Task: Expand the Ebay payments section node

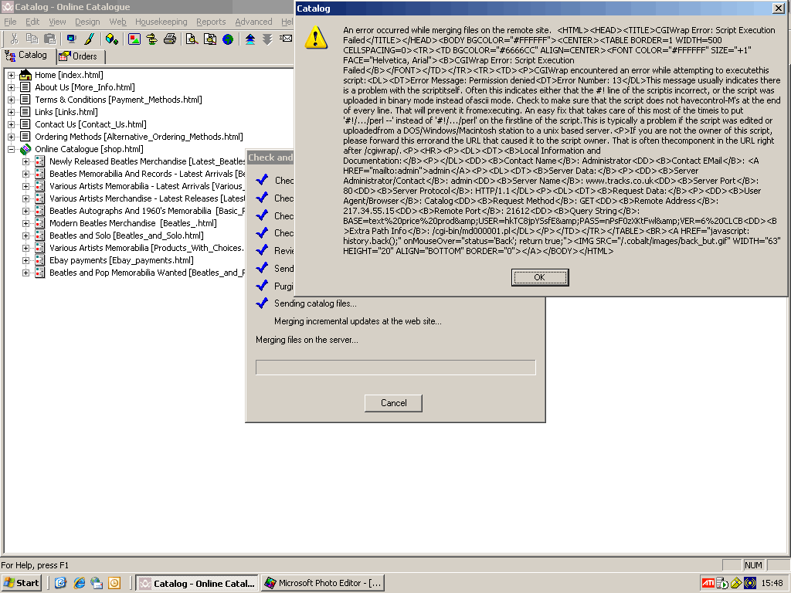Action: (25, 260)
